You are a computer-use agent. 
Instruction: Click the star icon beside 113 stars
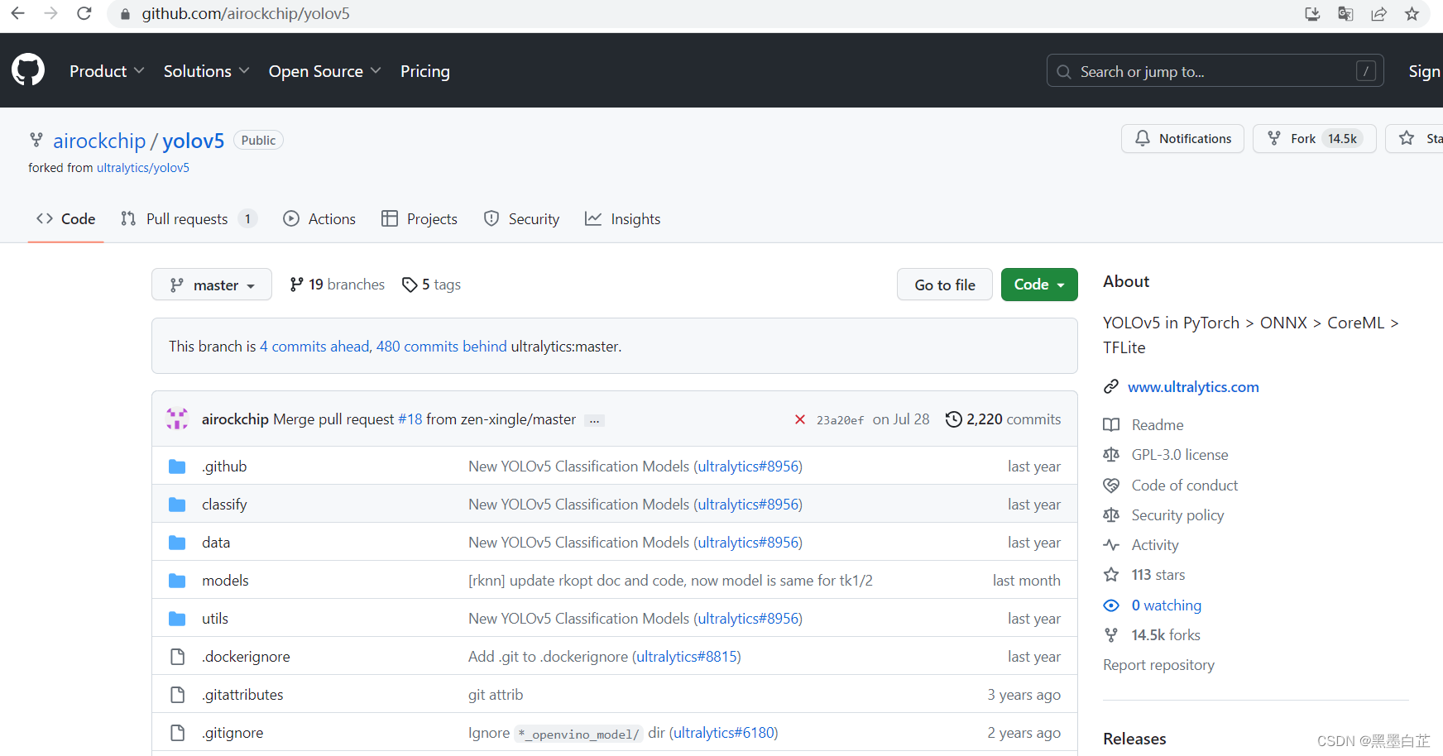(1111, 575)
